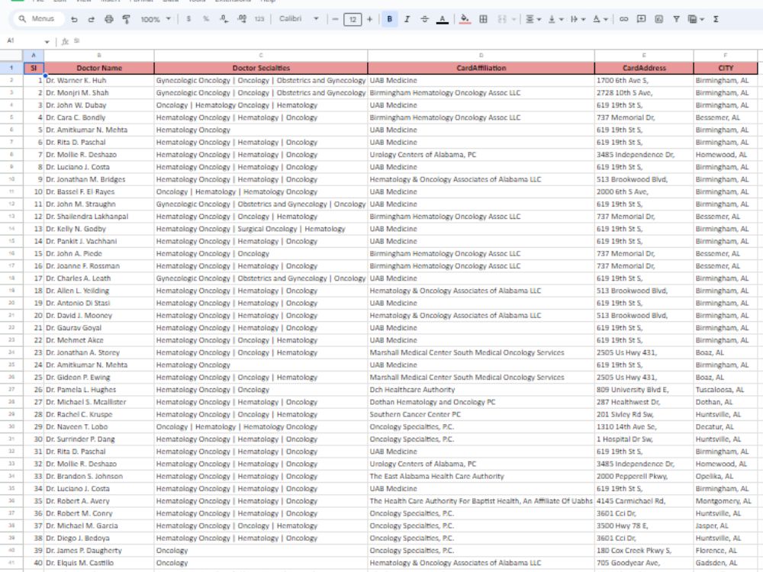763x572 pixels.
Task: Open the horizontal align dropdown
Action: tap(533, 19)
